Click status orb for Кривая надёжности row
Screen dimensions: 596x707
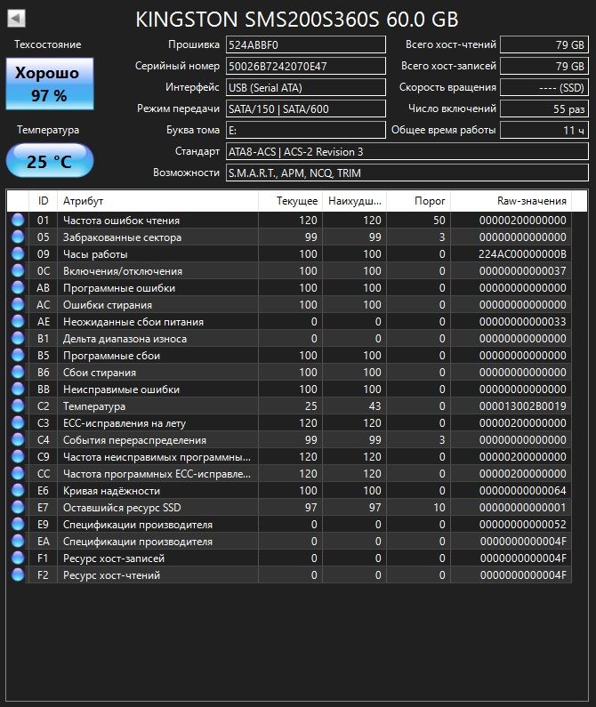pyautogui.click(x=18, y=491)
